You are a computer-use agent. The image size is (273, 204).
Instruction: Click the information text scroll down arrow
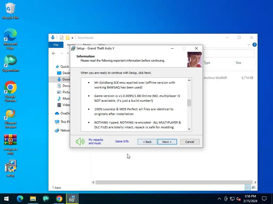[189, 129]
